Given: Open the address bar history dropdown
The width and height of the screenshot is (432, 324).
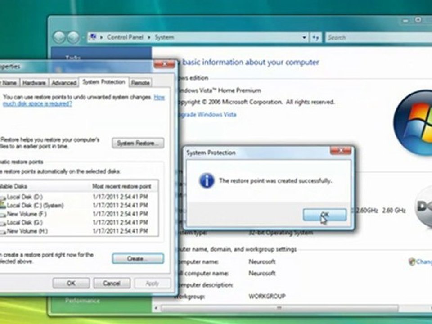Looking at the screenshot, I should [304, 37].
